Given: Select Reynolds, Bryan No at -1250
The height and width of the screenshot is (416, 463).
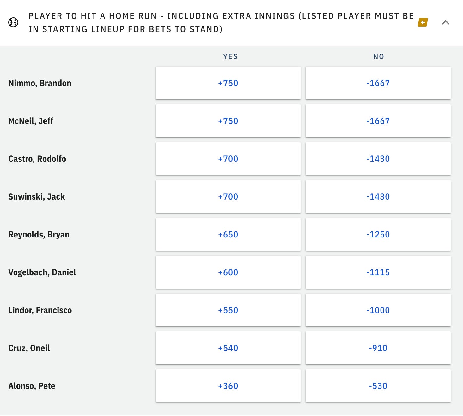Looking at the screenshot, I should coord(378,234).
